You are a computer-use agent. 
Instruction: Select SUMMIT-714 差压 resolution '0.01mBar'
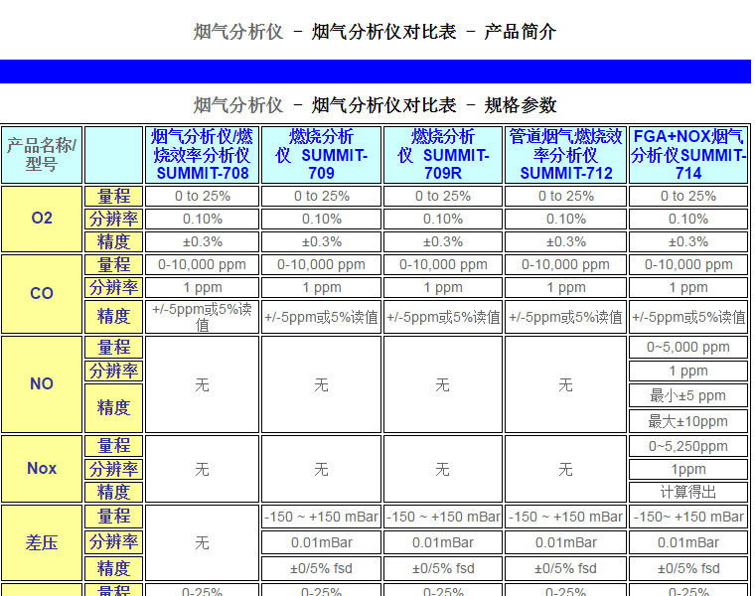pos(688,542)
